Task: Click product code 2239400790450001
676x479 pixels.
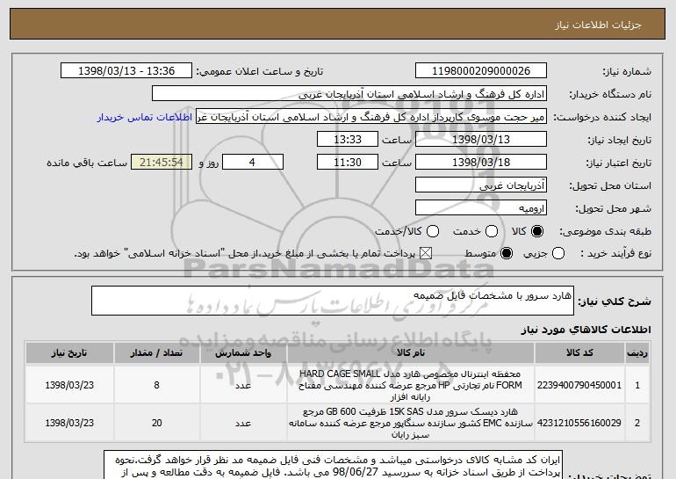Action: (579, 385)
